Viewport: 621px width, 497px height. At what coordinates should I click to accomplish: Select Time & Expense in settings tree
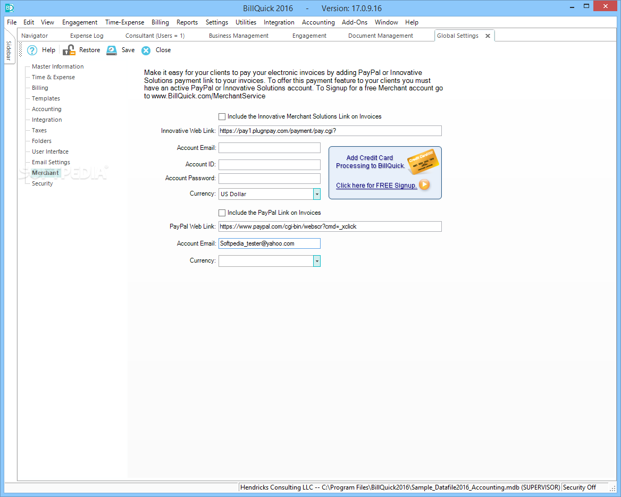pyautogui.click(x=53, y=77)
